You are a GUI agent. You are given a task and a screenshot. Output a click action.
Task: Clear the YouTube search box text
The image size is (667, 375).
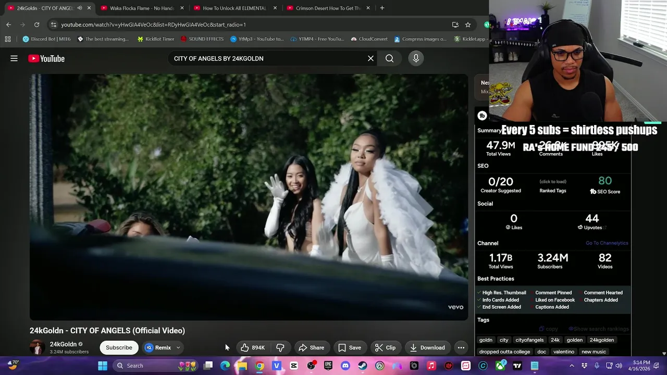[x=370, y=58]
